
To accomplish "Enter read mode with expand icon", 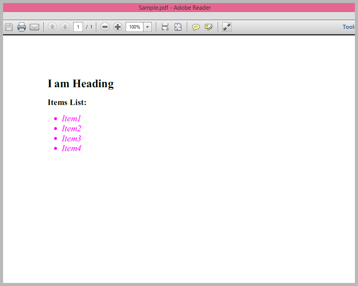I will tap(227, 27).
